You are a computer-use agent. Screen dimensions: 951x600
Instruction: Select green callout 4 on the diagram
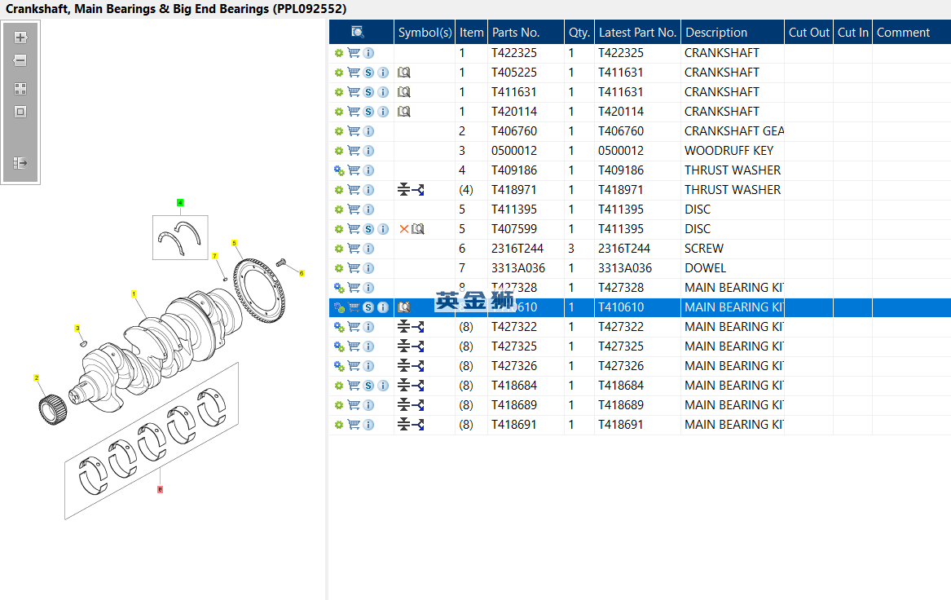point(180,203)
